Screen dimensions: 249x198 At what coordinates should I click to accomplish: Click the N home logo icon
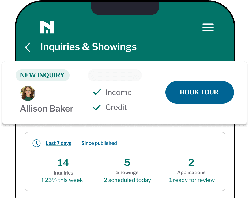point(47,27)
